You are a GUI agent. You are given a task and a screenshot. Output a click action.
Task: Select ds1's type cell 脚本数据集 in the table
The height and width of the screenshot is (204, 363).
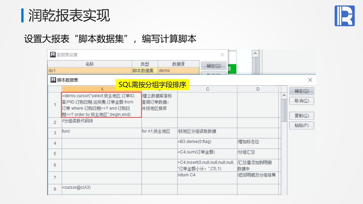[x=145, y=71]
